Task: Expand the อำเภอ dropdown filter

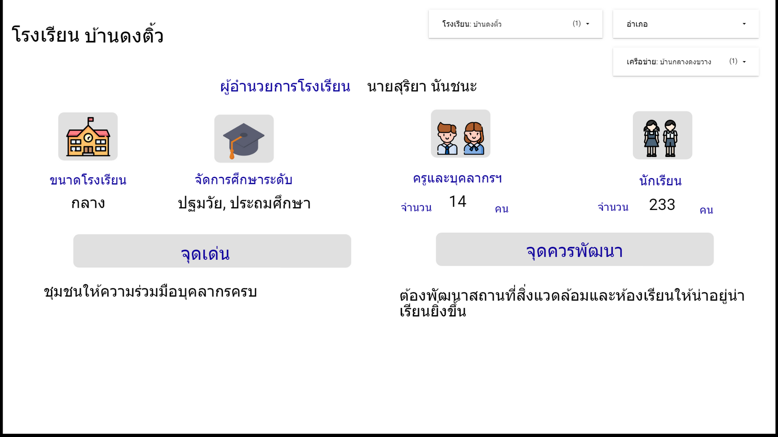Action: point(685,24)
